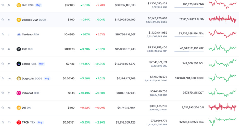This screenshot has height=128, width=239.
Task: View Polkadot sparkline chart
Action: pyautogui.click(x=222, y=92)
